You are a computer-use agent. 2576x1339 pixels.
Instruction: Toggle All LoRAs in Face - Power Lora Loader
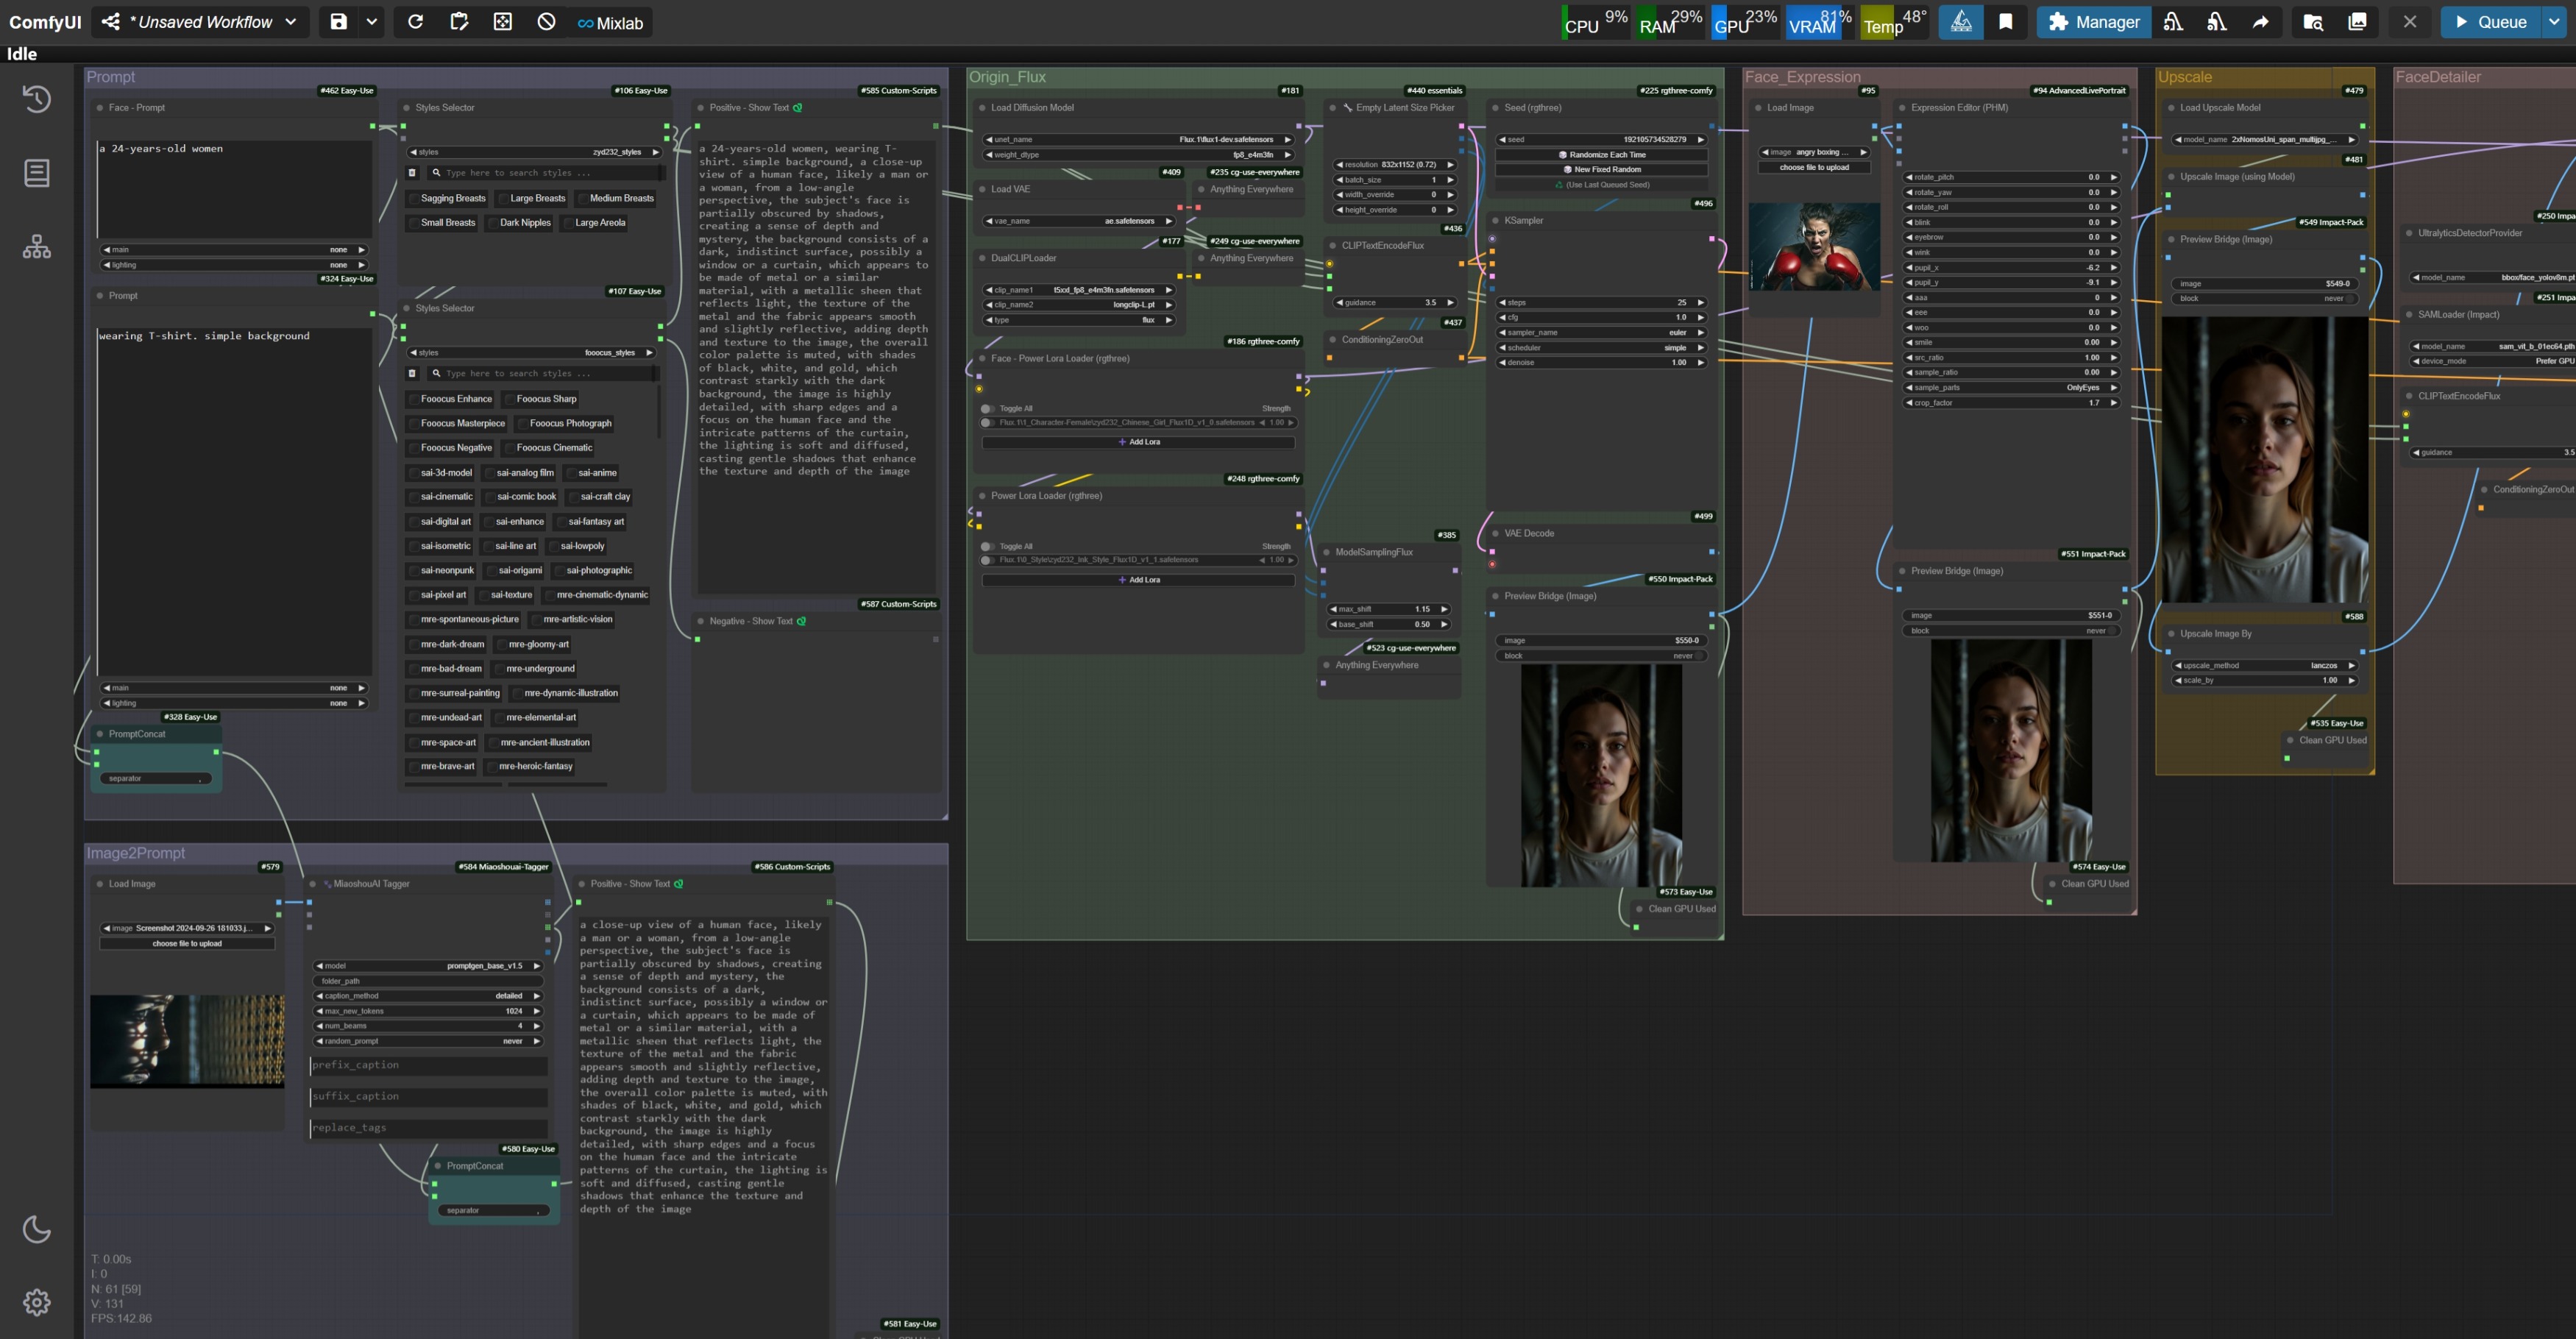[x=988, y=409]
